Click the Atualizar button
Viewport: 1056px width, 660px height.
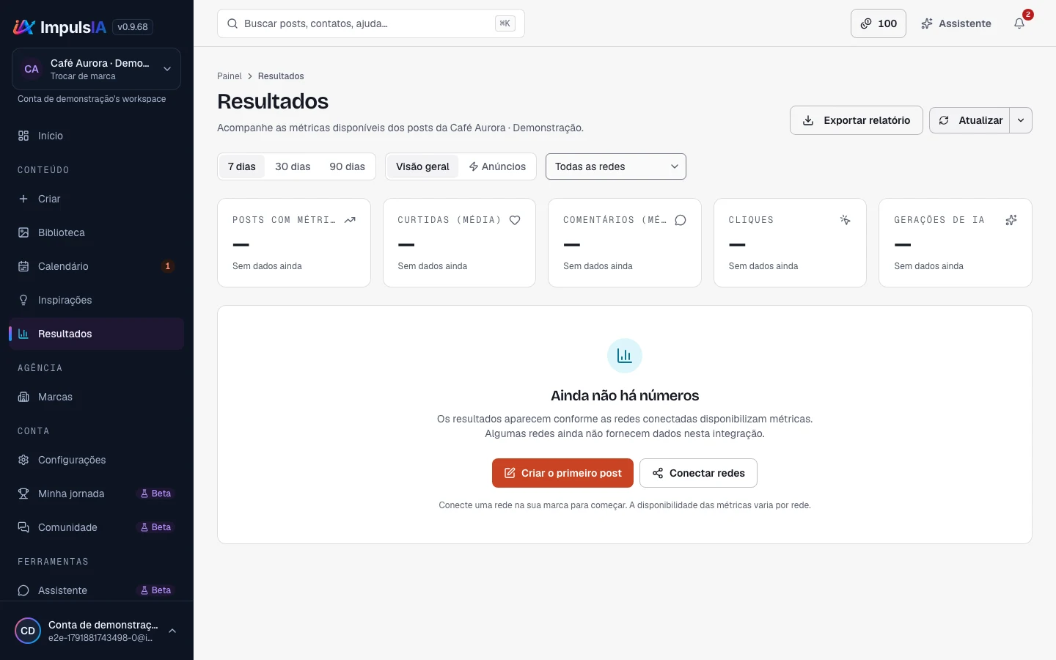click(x=969, y=120)
